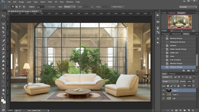Select the Clone Stamp tool
The width and height of the screenshot is (199, 112).
click(3, 49)
